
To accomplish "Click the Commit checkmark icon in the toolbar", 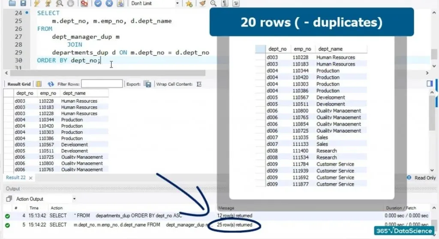I will [98, 3].
